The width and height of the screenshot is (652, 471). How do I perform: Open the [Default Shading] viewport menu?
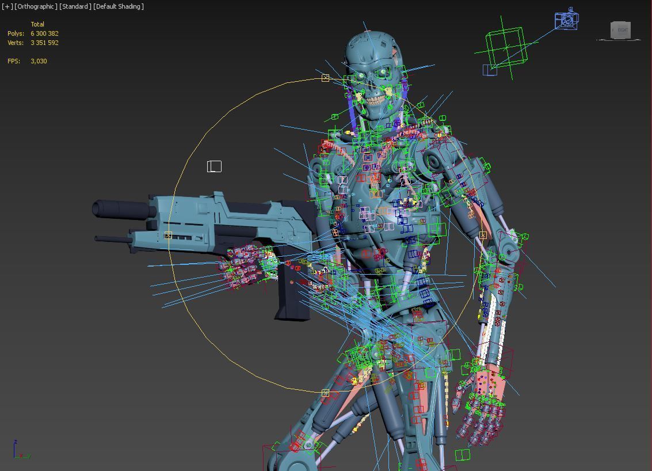pyautogui.click(x=119, y=6)
